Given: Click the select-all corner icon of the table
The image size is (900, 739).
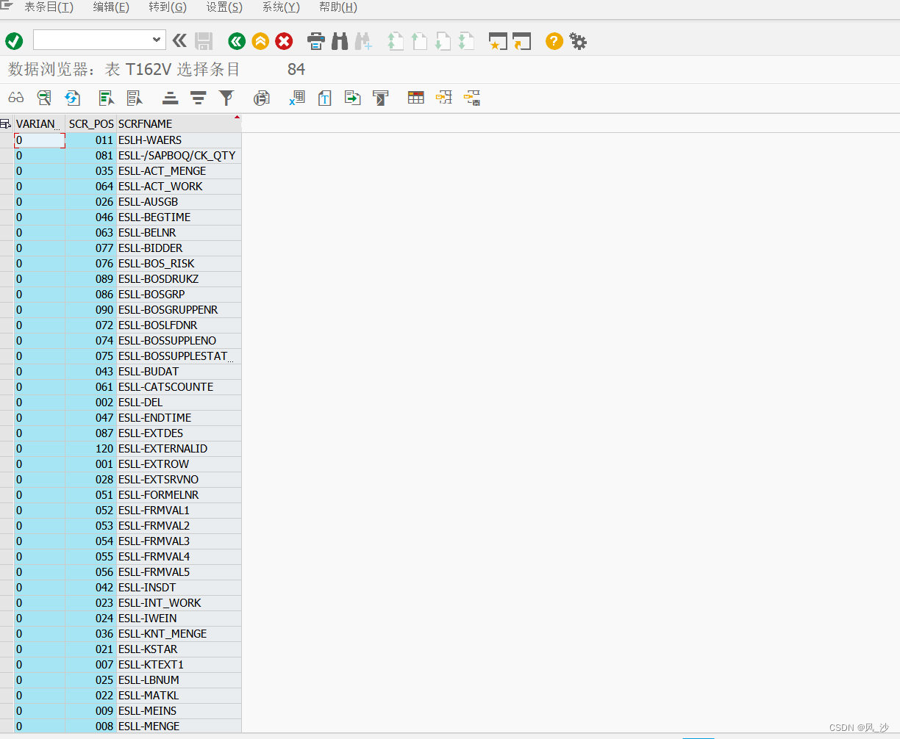Looking at the screenshot, I should coord(6,123).
